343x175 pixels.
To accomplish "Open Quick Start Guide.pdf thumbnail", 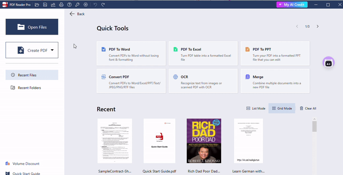I will pos(159,141).
